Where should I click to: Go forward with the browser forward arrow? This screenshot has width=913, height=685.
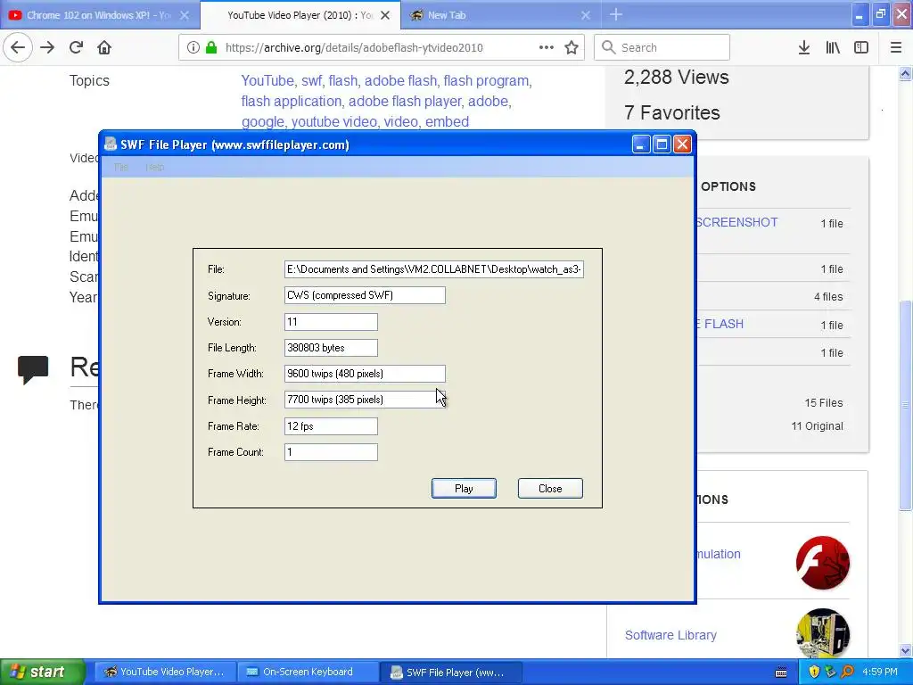click(47, 47)
